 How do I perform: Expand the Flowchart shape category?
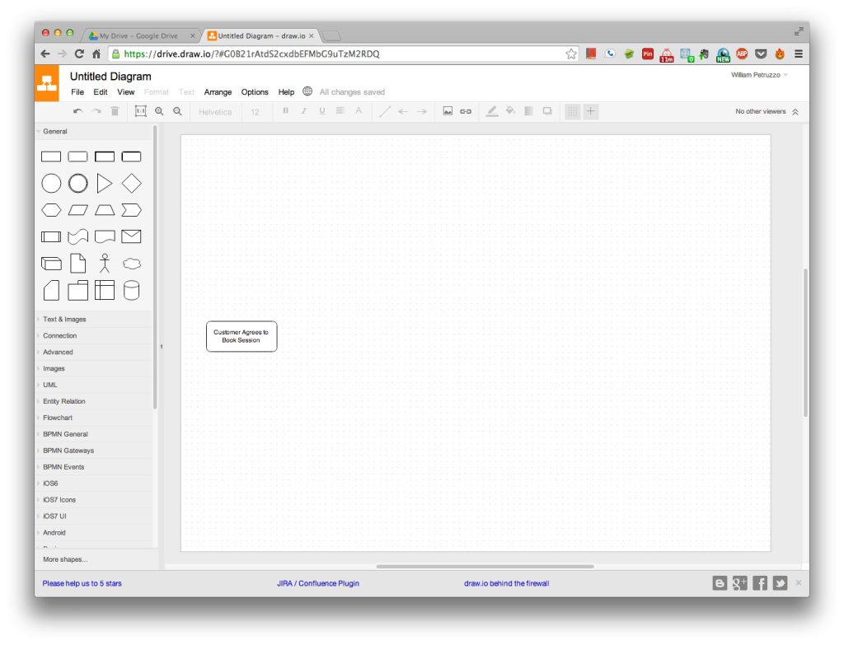(58, 418)
